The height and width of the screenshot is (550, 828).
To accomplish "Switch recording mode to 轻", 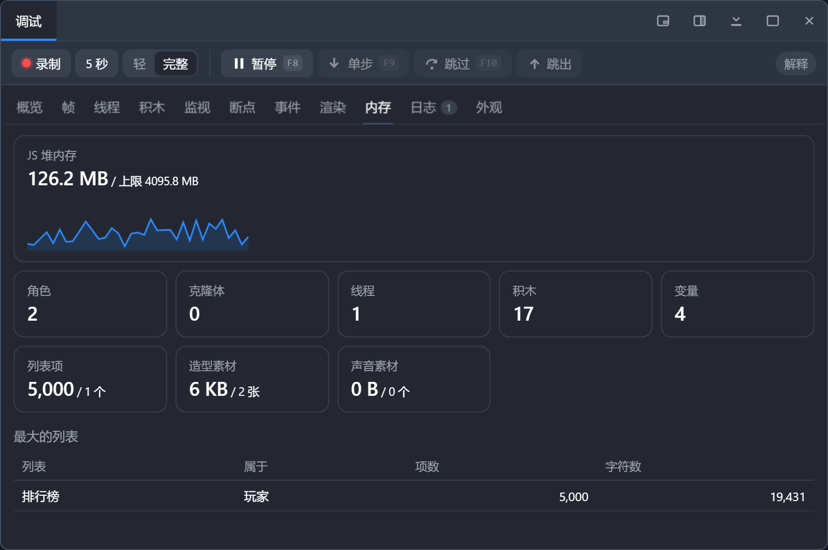I will tap(140, 64).
